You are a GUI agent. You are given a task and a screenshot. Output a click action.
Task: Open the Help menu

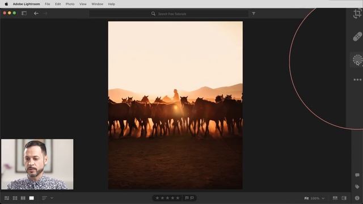point(111,4)
